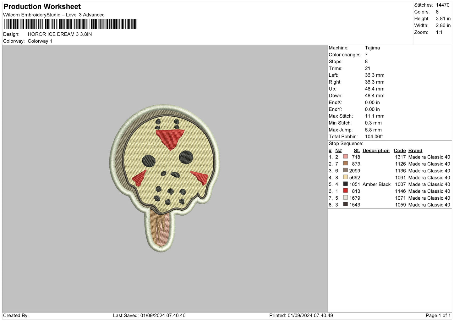Click 'Wilcom EmbroideryStudio – Level 3 Advanced' text

coord(54,15)
